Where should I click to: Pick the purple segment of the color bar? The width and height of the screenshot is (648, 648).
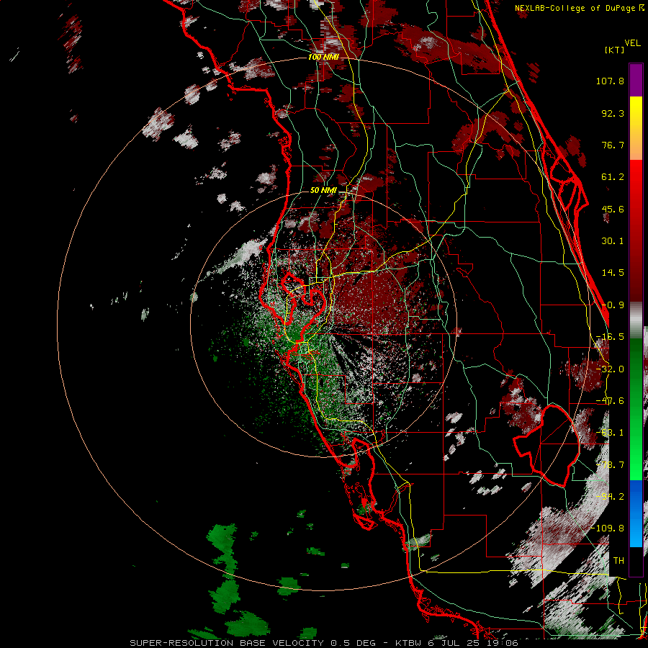tap(636, 80)
